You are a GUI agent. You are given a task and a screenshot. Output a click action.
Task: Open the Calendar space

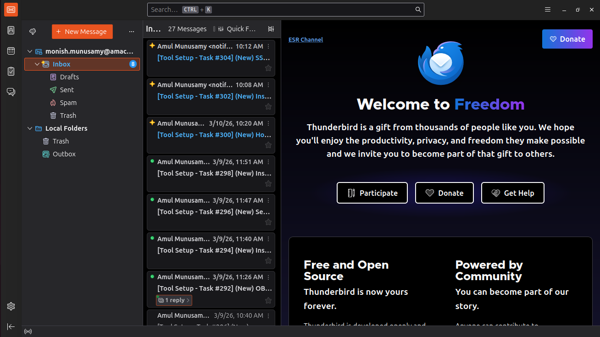(x=11, y=51)
